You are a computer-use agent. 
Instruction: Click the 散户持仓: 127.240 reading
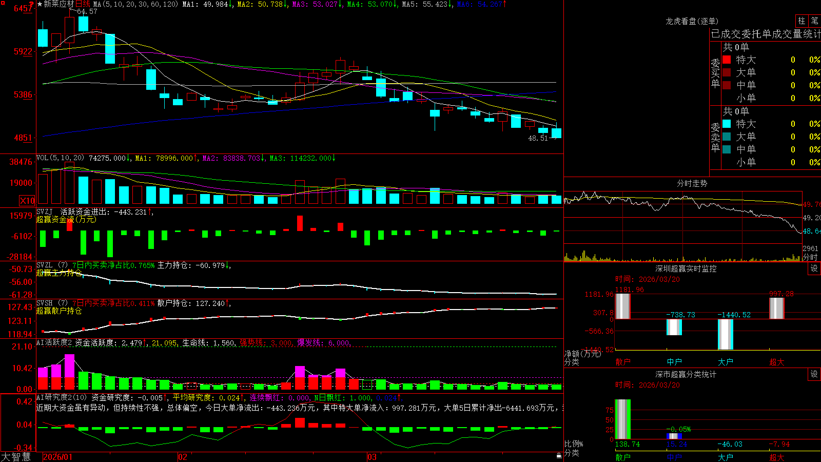click(x=191, y=303)
